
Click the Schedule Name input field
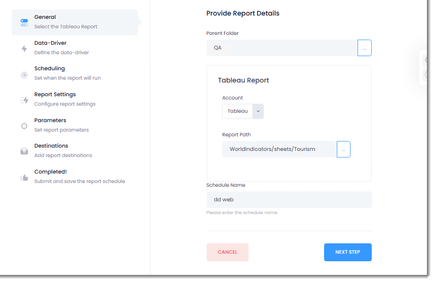[289, 199]
